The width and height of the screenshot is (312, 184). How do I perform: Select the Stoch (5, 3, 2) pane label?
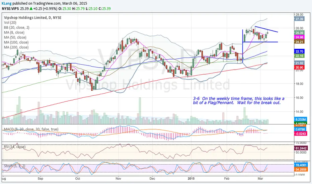(x=14, y=166)
